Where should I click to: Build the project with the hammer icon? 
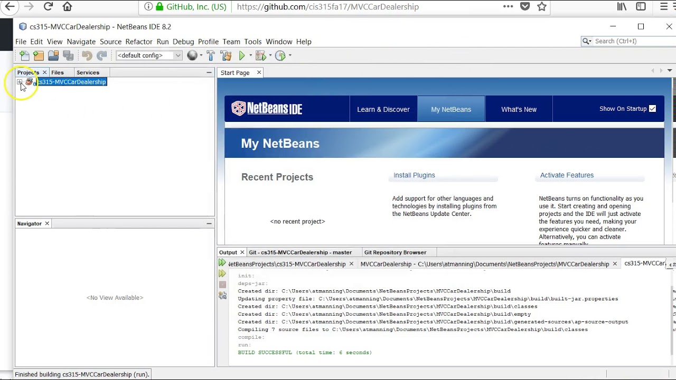pos(211,55)
